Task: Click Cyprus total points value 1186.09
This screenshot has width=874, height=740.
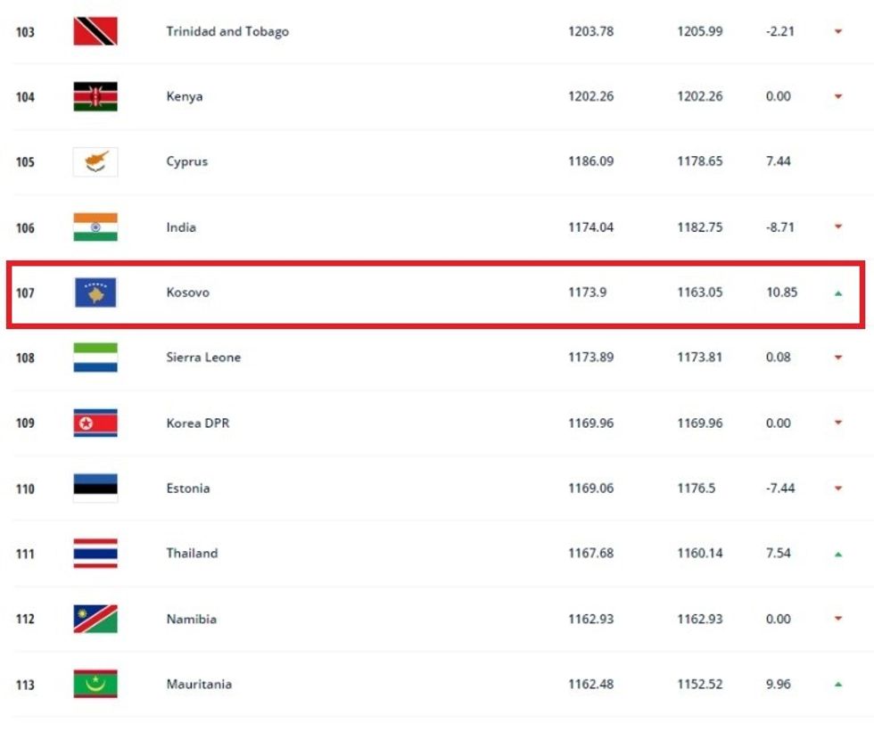Action: tap(590, 161)
